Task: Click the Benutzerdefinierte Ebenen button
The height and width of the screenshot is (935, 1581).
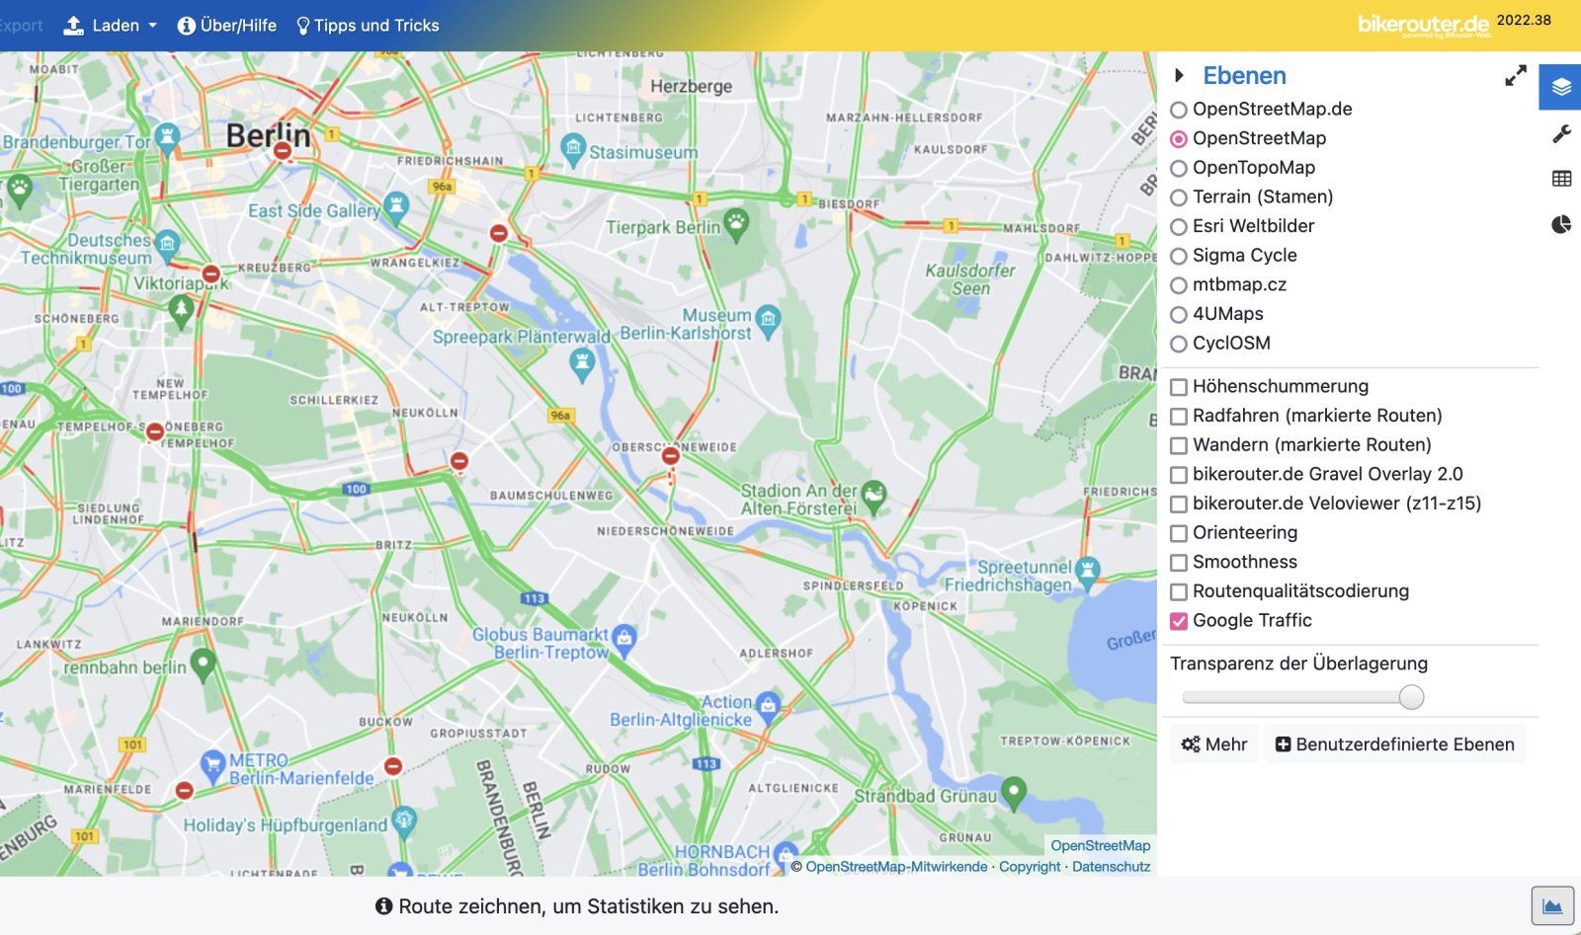Action: pyautogui.click(x=1394, y=744)
